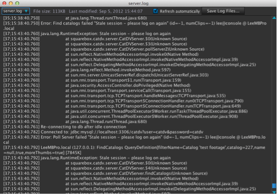277x194 pixels.
Task: Click the Save Log Files button
Action: [223, 11]
